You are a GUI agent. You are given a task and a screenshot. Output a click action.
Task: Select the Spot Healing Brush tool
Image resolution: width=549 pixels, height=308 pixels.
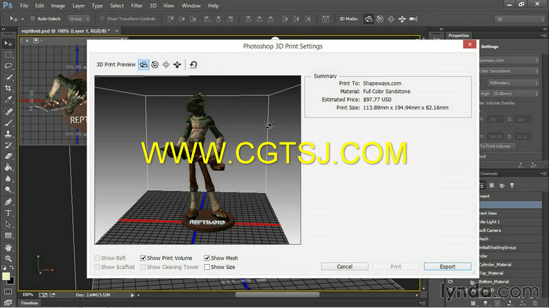[x=8, y=112]
